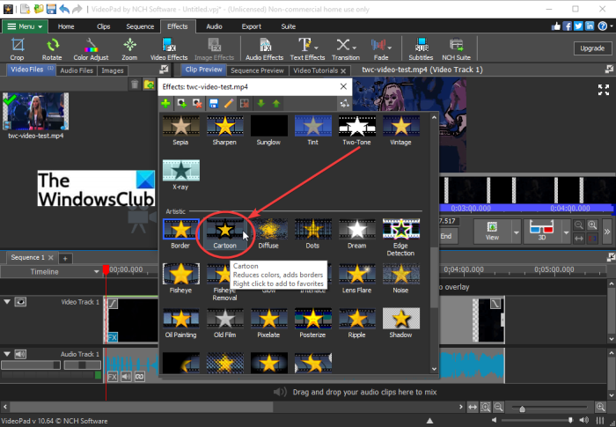Open the Transition dropdown arrow

[355, 48]
